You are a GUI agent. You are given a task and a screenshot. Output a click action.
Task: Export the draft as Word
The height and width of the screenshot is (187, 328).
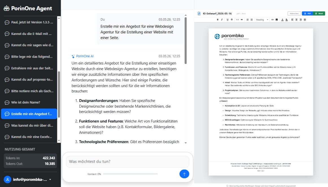point(319,13)
